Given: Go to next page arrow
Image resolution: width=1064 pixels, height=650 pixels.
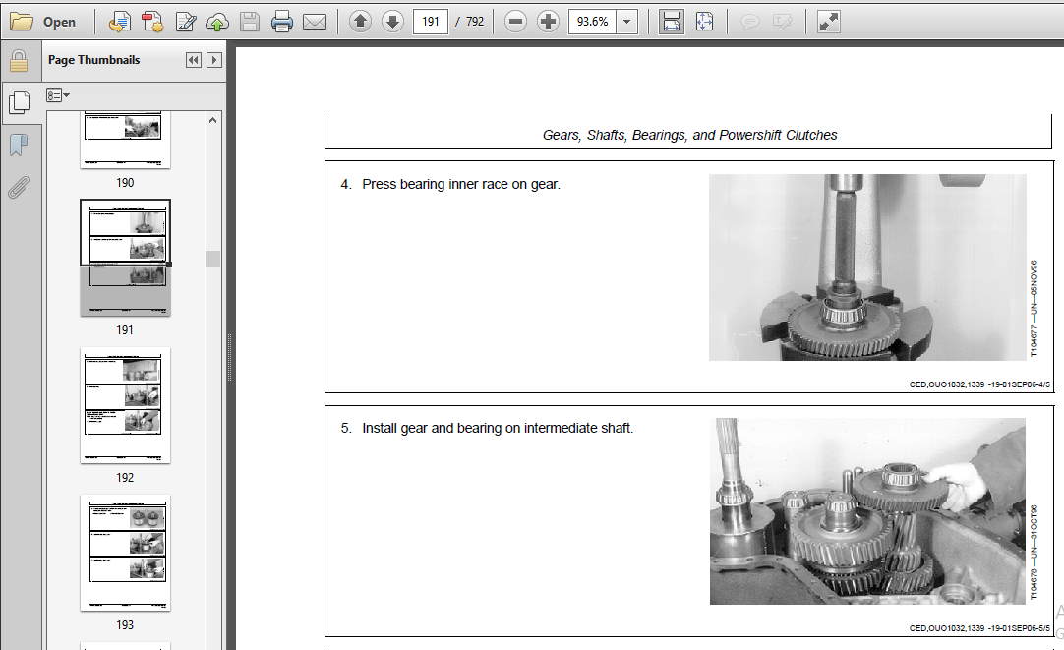Looking at the screenshot, I should coord(392,22).
